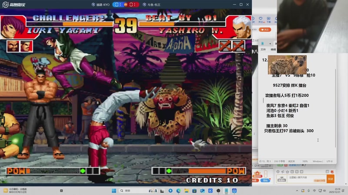Viewport: 348px width, 195px height.
Task: Click the hyena image in Notepad
Action: [287, 65]
